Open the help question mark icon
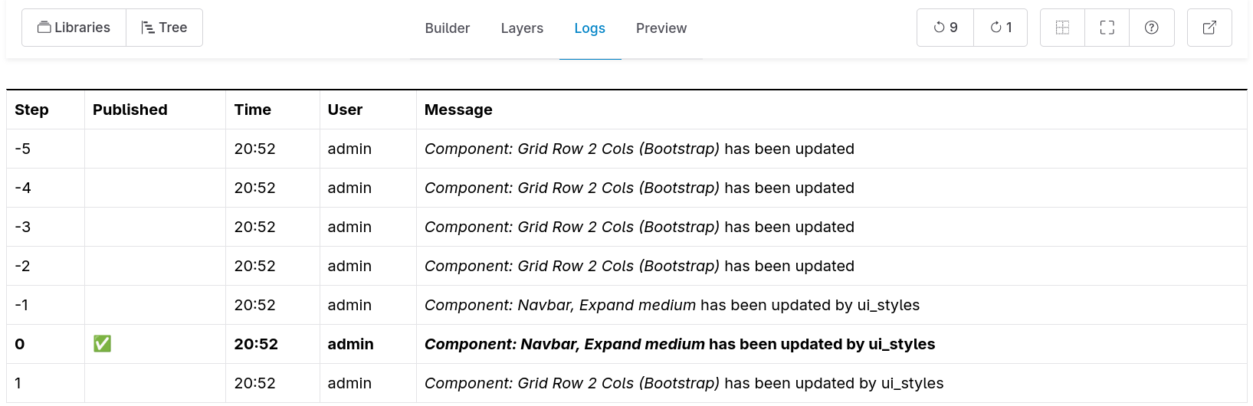 [1151, 28]
